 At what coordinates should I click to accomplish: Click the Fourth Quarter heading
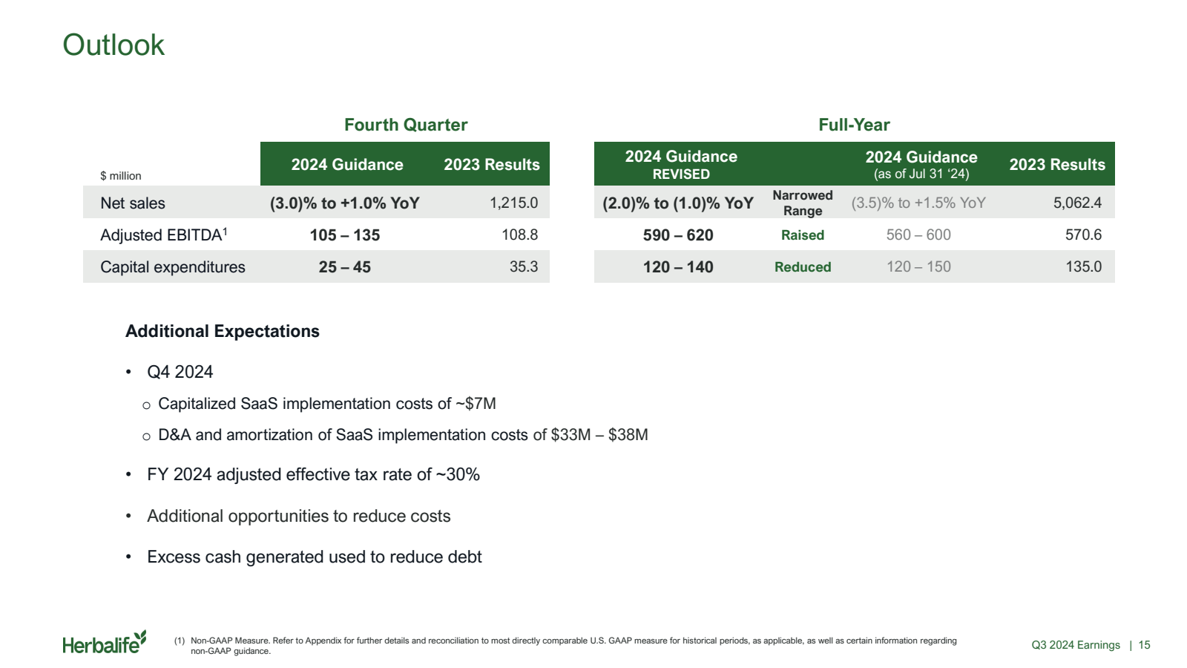point(406,125)
